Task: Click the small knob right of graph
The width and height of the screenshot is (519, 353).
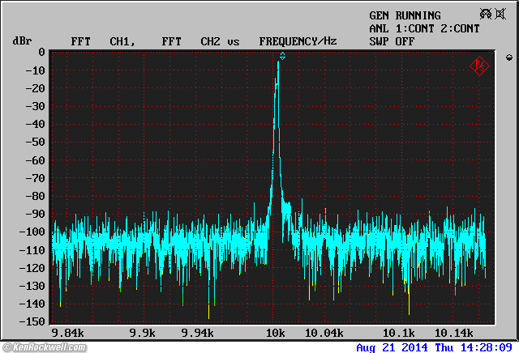Action: tap(508, 57)
